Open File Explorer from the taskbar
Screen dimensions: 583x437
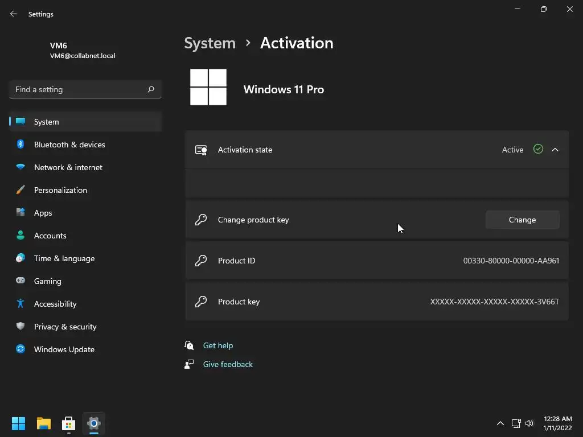coord(44,423)
